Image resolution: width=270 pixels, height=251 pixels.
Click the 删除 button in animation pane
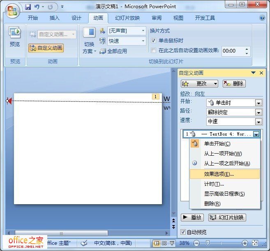pos(234,84)
